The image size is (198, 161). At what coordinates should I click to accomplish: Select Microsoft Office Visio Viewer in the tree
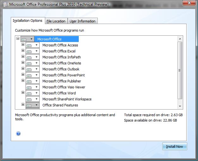click(64, 87)
